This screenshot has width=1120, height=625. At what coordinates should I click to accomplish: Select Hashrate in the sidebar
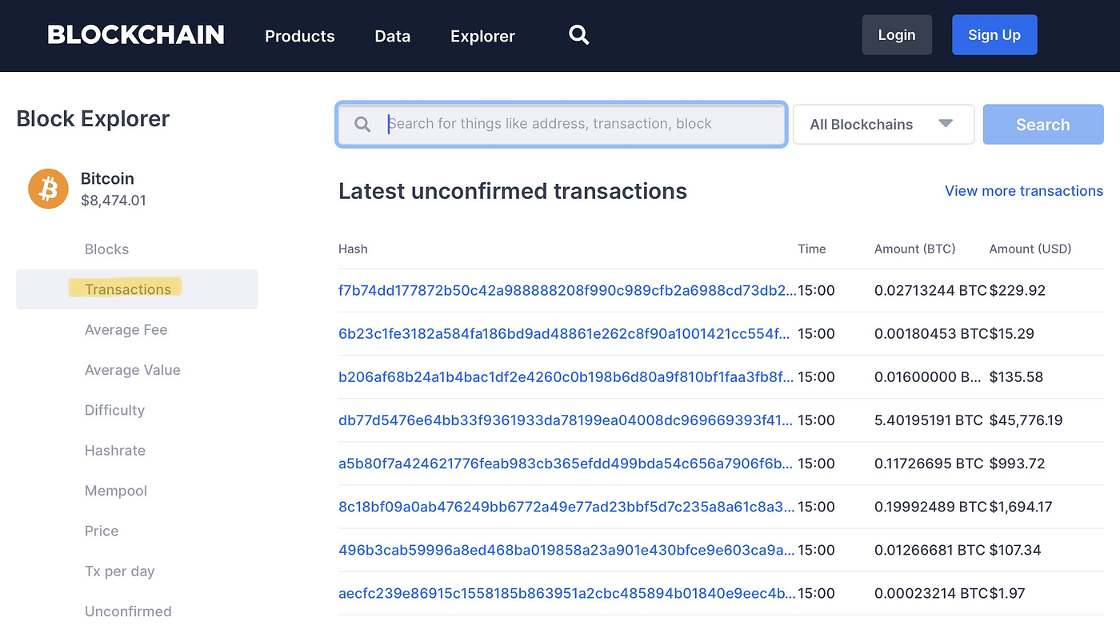(x=115, y=451)
